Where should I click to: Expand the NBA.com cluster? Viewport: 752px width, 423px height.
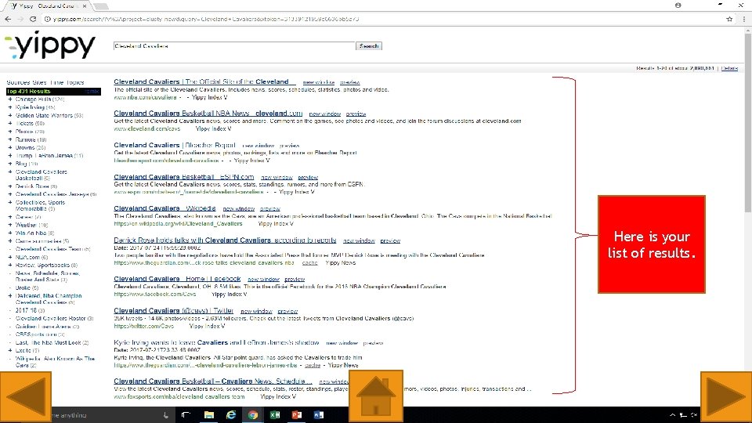coord(10,257)
